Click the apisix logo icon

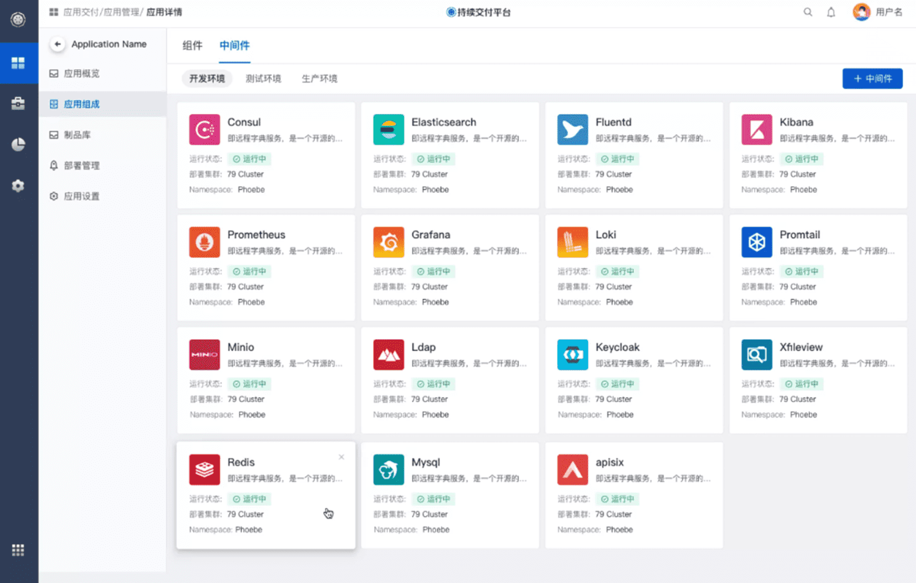pyautogui.click(x=572, y=470)
